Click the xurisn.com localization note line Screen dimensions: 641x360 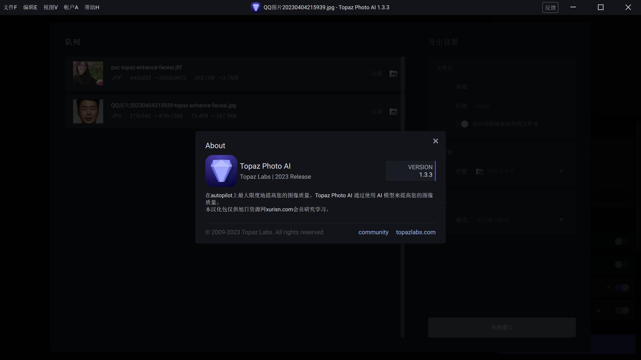tap(268, 209)
